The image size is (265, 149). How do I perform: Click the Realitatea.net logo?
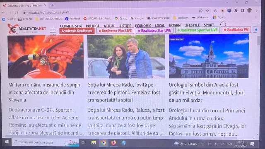pos(26,29)
